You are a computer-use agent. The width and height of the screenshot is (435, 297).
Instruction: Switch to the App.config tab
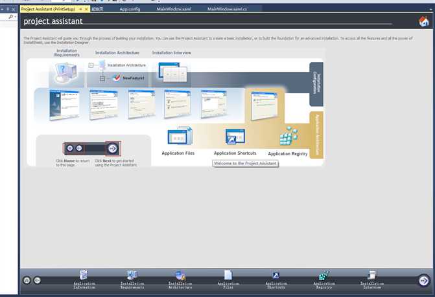pyautogui.click(x=130, y=9)
